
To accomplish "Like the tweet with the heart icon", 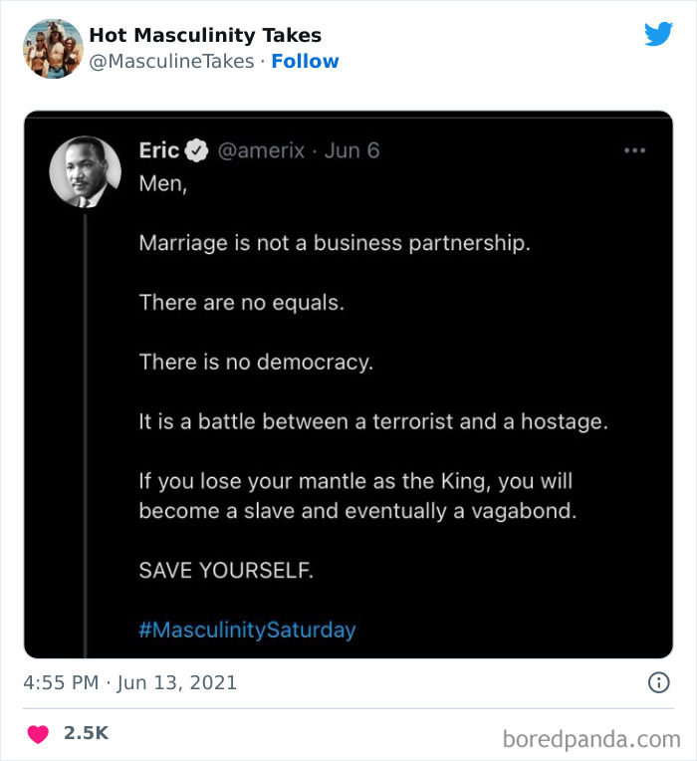I will 39,733.
